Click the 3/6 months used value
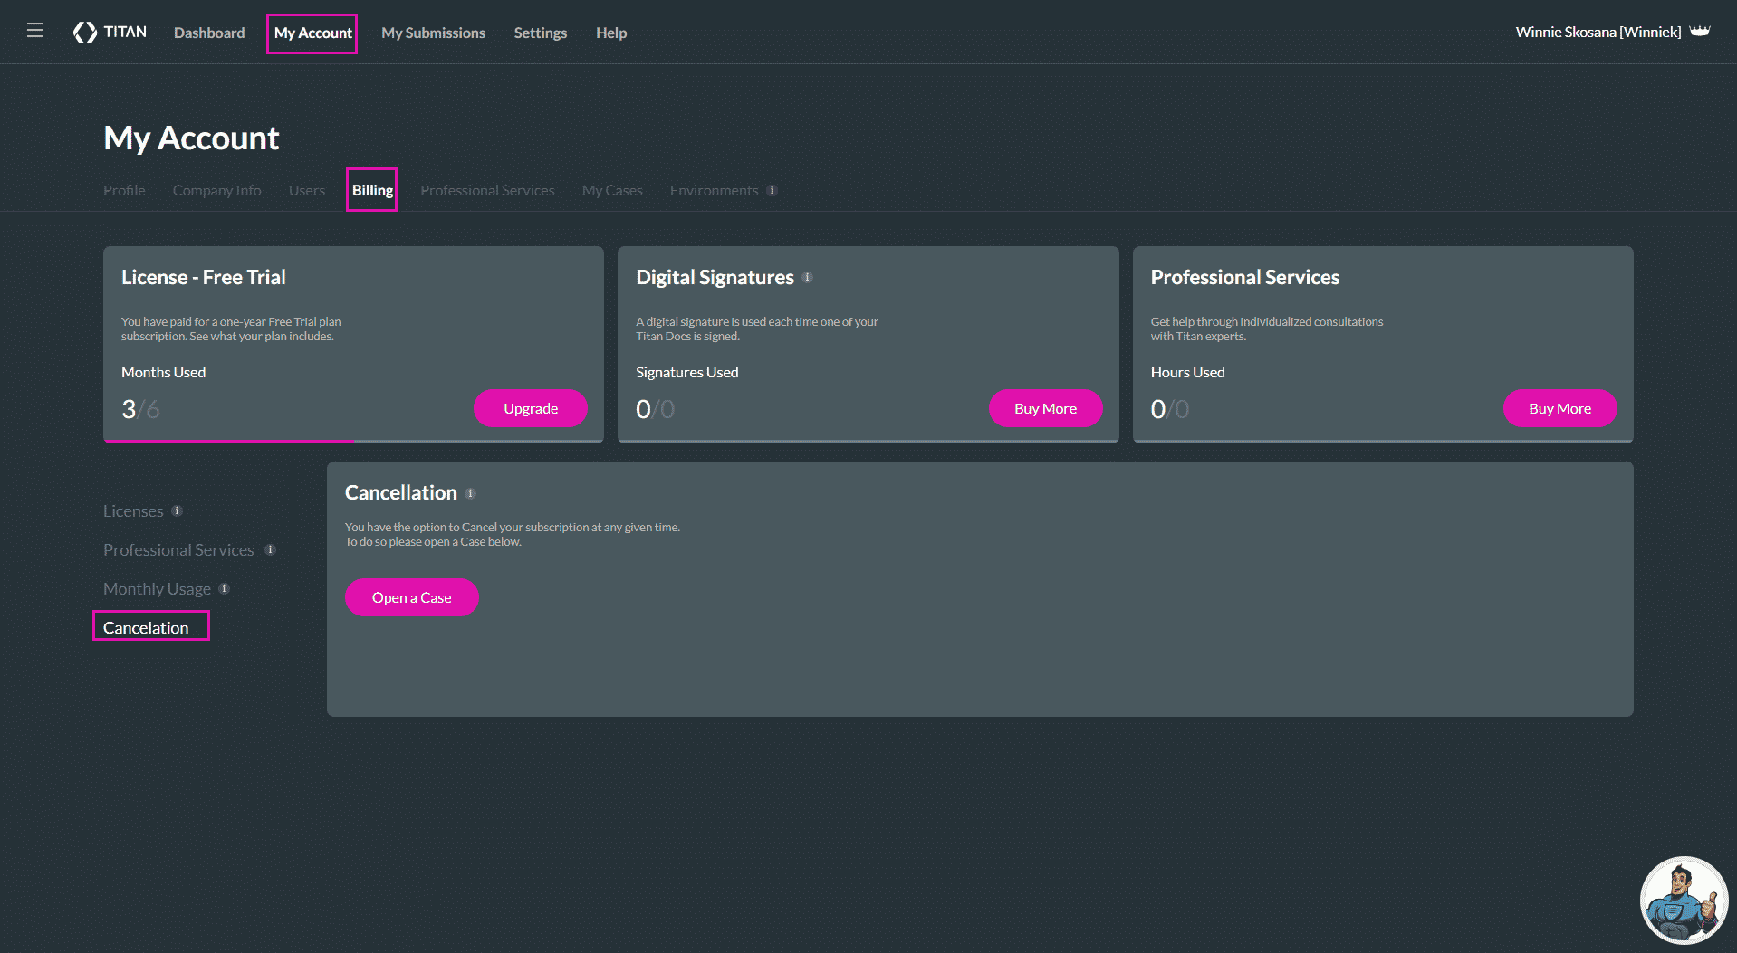Image resolution: width=1737 pixels, height=953 pixels. 140,409
